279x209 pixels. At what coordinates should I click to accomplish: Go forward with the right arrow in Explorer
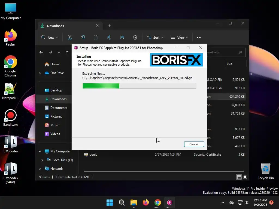click(x=51, y=52)
